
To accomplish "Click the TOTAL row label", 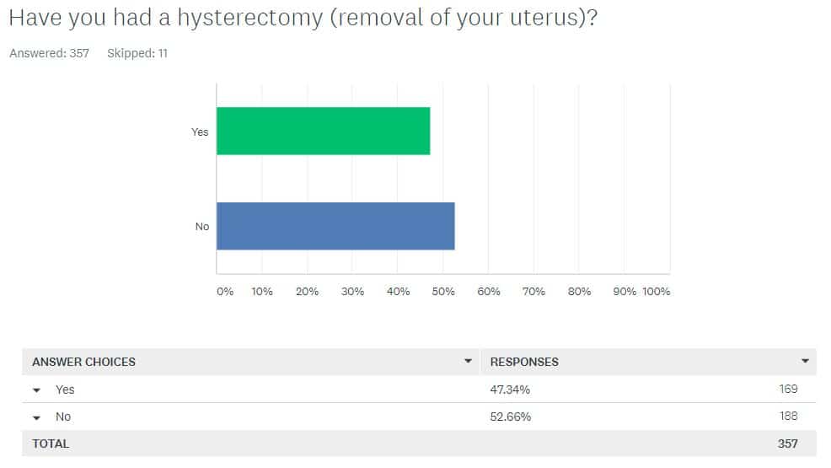I will pyautogui.click(x=51, y=444).
